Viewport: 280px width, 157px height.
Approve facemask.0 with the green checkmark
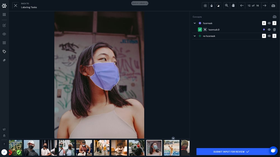[x=200, y=30]
